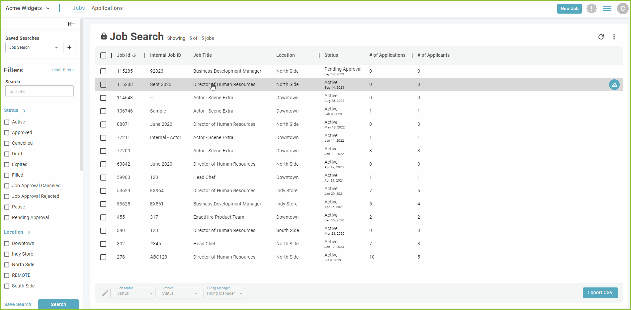The width and height of the screenshot is (631, 310).
Task: Click the user avatar C icon
Action: [x=623, y=9]
